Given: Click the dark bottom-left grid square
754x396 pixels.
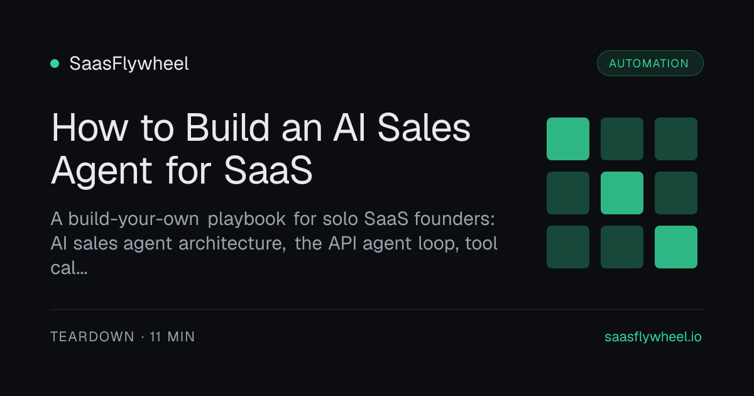Looking at the screenshot, I should [568, 247].
